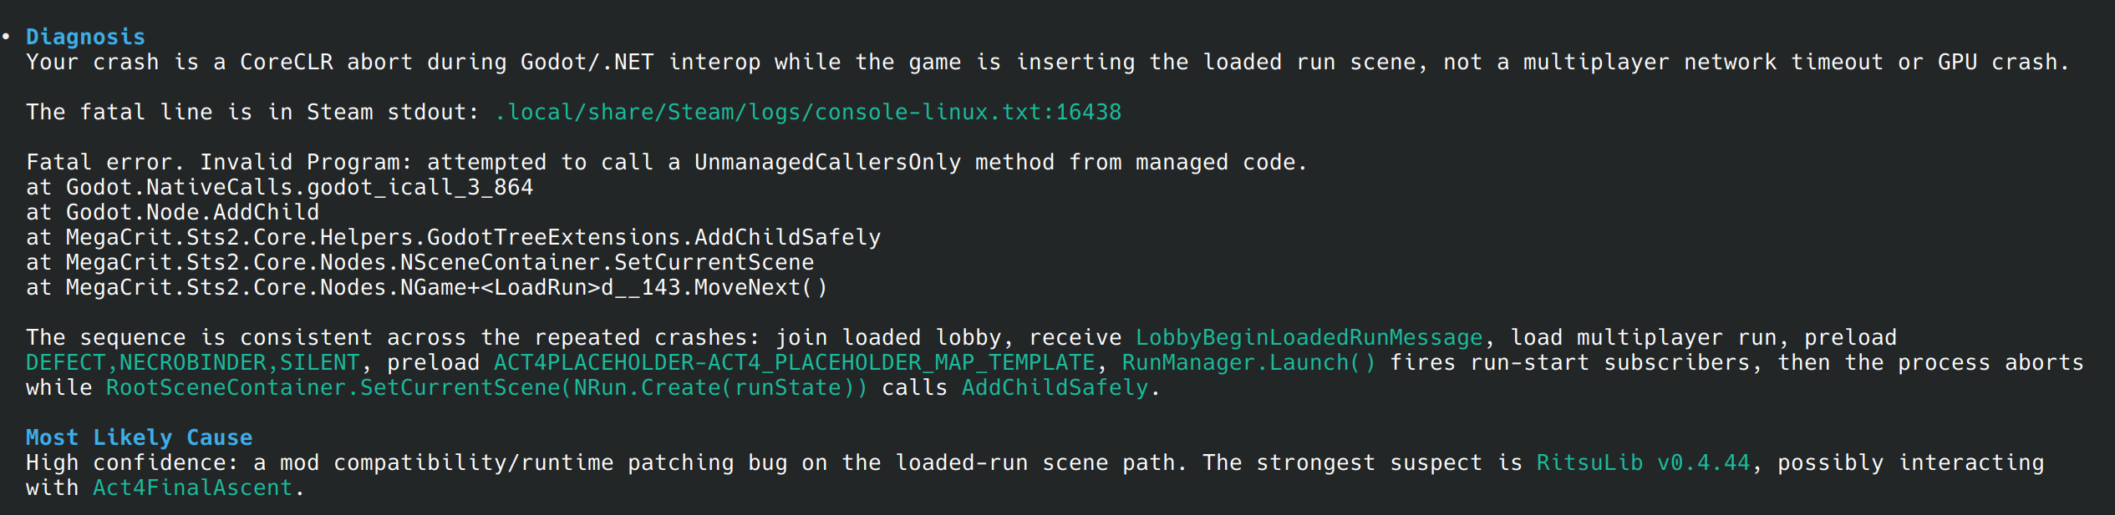Click ACT4PLACEHOLDER-ACT4_PLACEHOLDER_MAP_TEMPLATE highlighted text
Screen dimensions: 2115x515
(795, 362)
